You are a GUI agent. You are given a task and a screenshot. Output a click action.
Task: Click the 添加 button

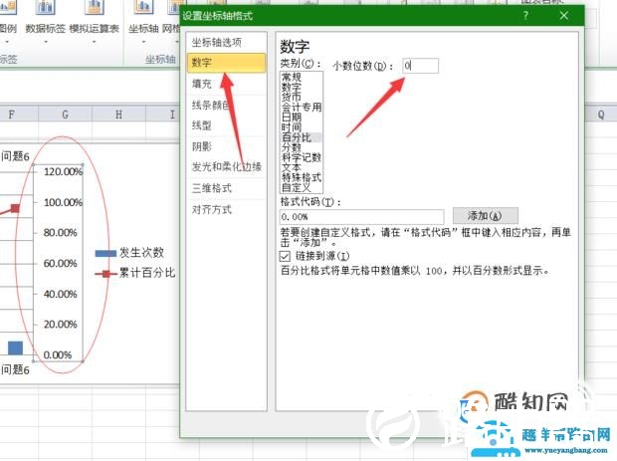(x=486, y=216)
